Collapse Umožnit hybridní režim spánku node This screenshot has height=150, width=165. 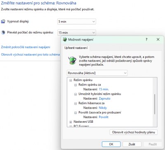(75, 94)
